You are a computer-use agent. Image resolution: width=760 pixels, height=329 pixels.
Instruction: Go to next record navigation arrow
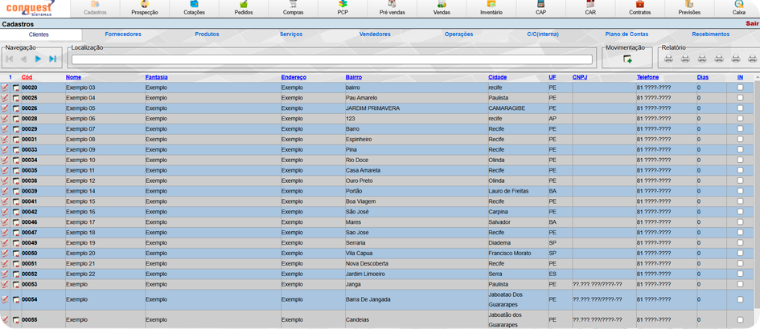coord(38,59)
